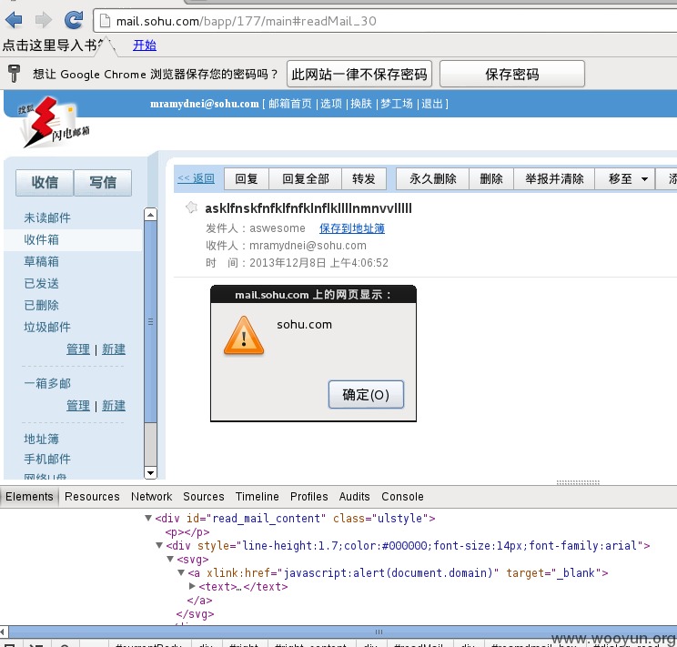Toggle the star next to mail subject

192,207
